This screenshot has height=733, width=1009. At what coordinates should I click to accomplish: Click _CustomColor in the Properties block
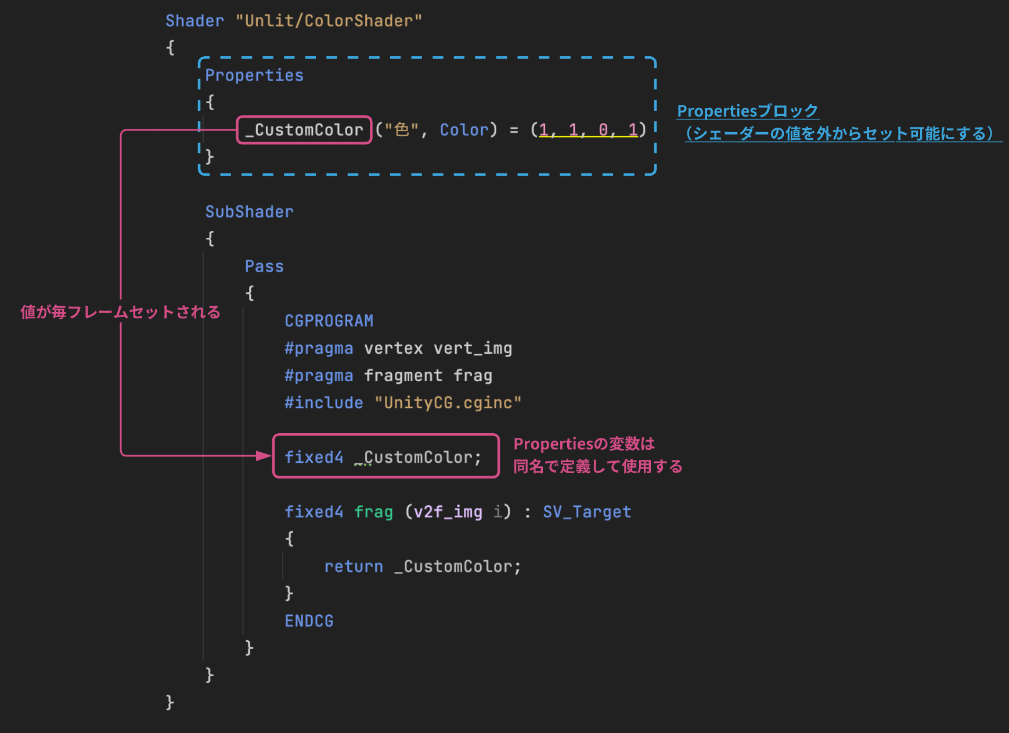[304, 130]
